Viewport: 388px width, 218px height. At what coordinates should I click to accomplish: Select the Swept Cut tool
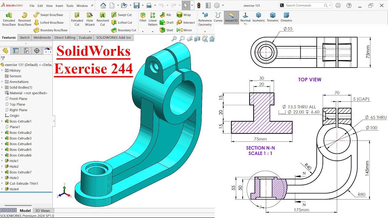121,15
